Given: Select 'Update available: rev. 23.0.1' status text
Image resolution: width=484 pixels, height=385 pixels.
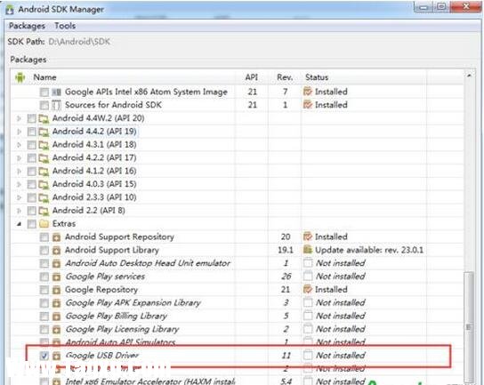Looking at the screenshot, I should coord(369,250).
